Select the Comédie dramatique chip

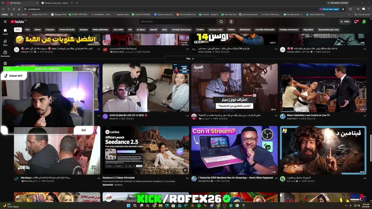tap(181, 30)
